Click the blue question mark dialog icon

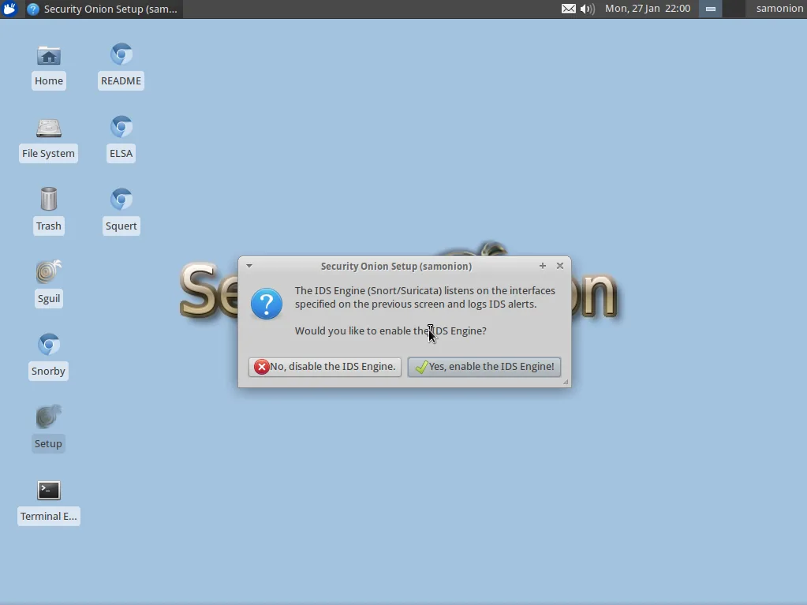click(x=267, y=304)
